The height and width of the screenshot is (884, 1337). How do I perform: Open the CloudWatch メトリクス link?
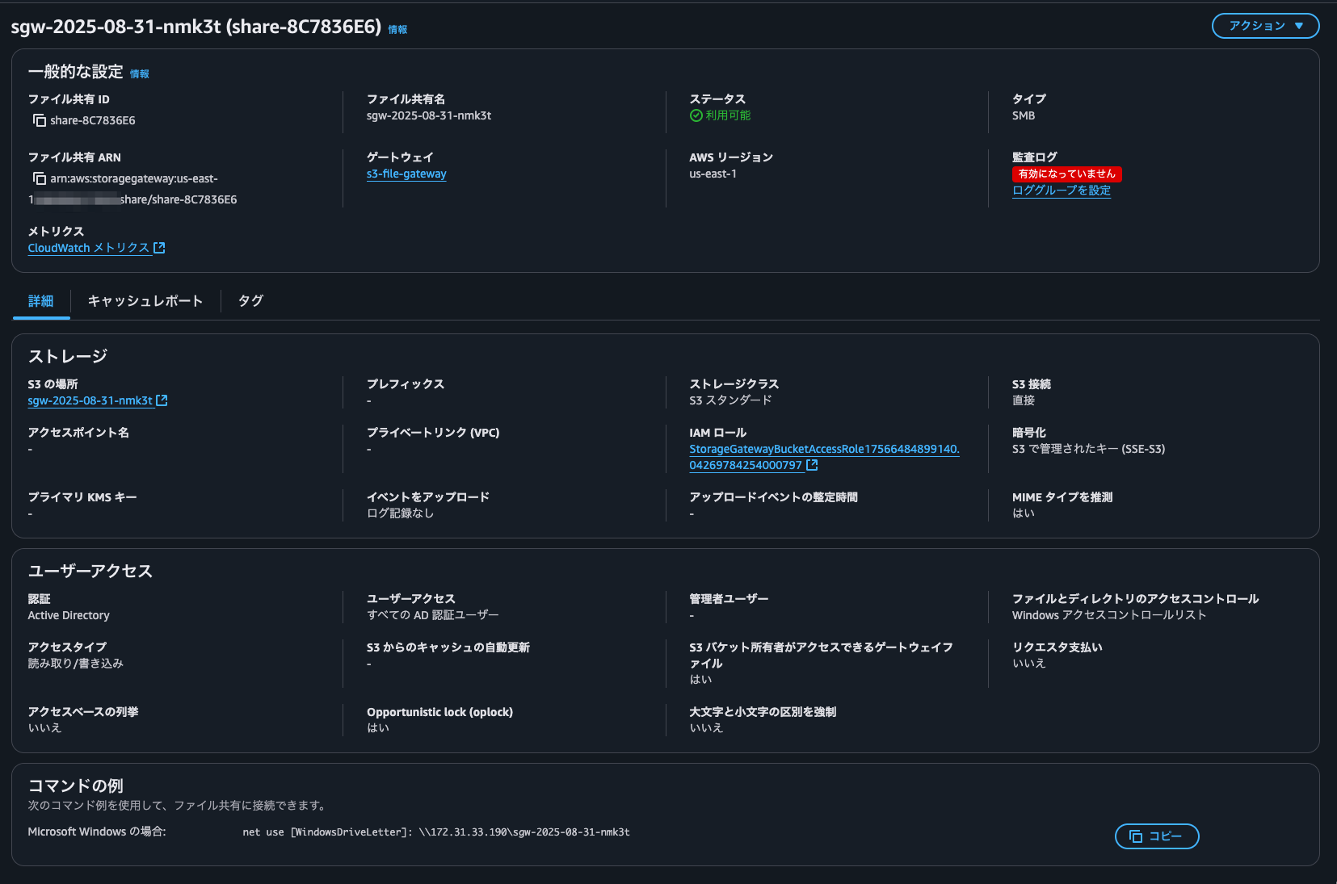point(89,248)
